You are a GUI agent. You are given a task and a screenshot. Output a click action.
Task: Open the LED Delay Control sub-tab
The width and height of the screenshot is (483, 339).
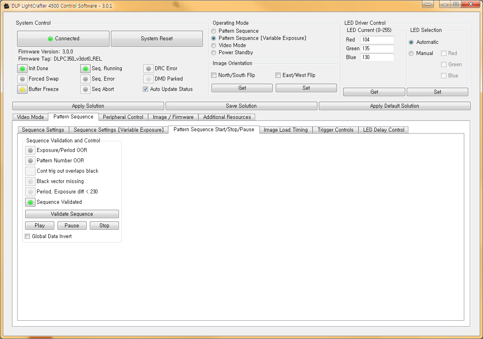pyautogui.click(x=384, y=130)
